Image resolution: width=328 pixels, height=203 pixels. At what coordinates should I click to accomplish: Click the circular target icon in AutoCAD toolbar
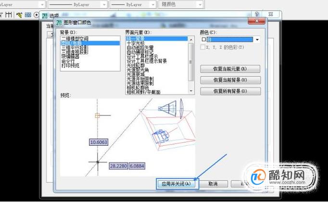pyautogui.click(x=37, y=15)
